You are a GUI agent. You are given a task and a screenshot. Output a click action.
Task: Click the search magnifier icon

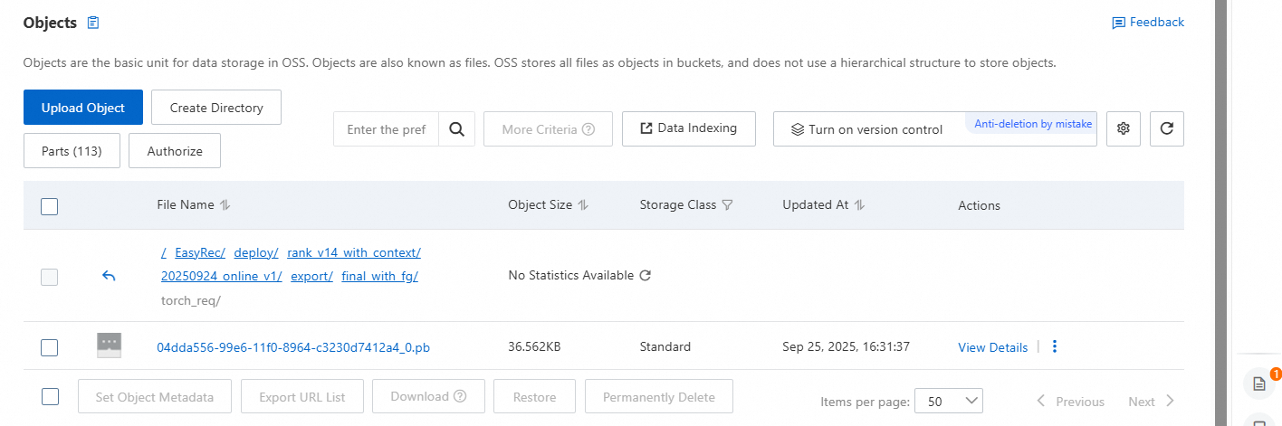456,129
